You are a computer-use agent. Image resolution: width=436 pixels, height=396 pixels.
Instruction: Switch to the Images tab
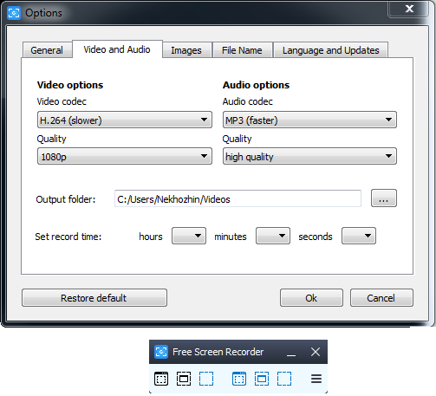coord(186,50)
